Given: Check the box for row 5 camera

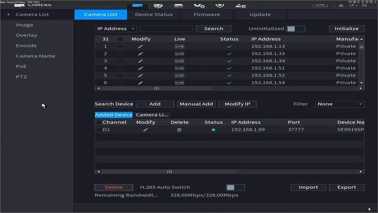Looking at the screenshot, I should point(120,75).
